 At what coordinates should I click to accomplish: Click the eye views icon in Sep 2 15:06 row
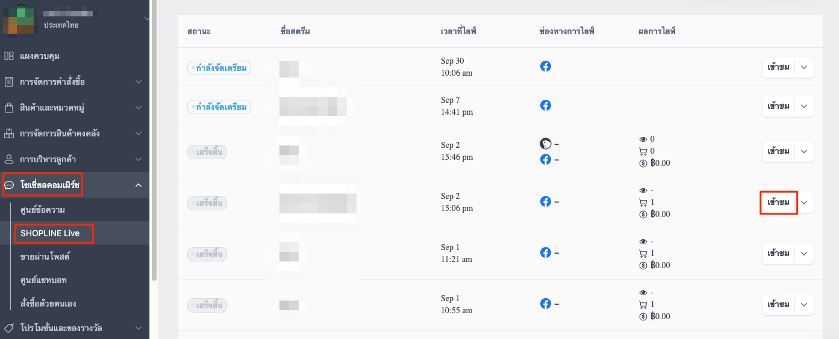[x=643, y=190]
